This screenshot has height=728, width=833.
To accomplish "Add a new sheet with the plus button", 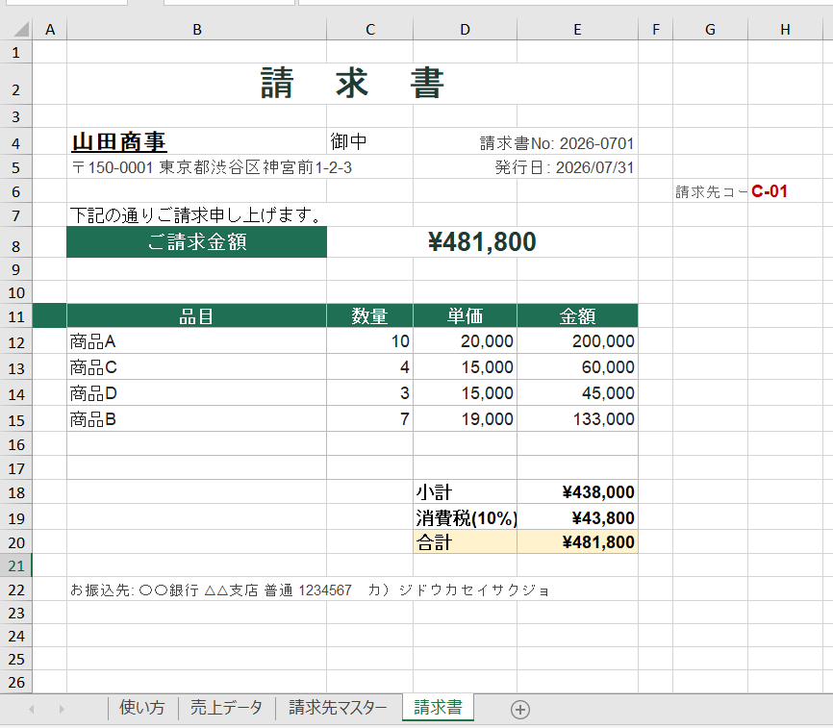I will [520, 710].
